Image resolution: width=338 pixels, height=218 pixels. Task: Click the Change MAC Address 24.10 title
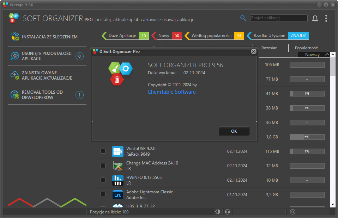[152, 163]
